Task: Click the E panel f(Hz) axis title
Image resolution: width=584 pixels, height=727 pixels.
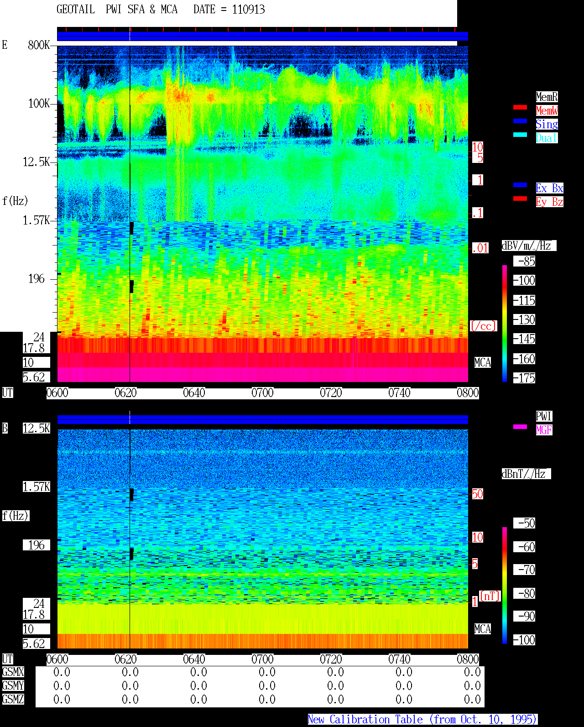Action: (x=15, y=201)
